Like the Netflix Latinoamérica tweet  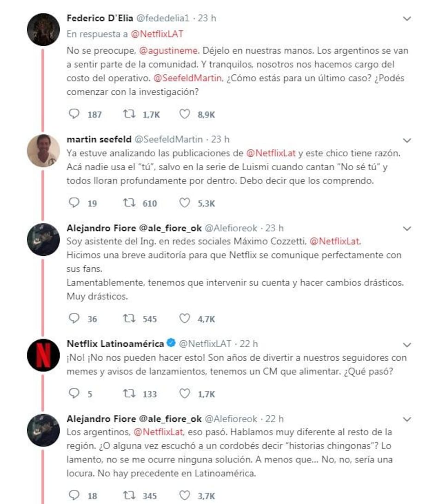(x=184, y=393)
